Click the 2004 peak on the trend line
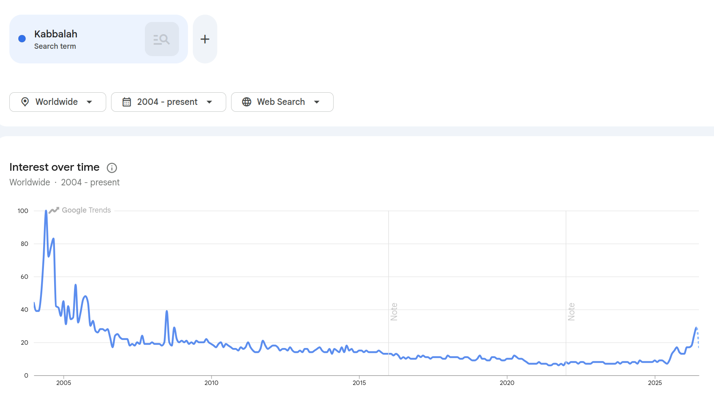Screen dimensions: 714x411 pos(46,211)
